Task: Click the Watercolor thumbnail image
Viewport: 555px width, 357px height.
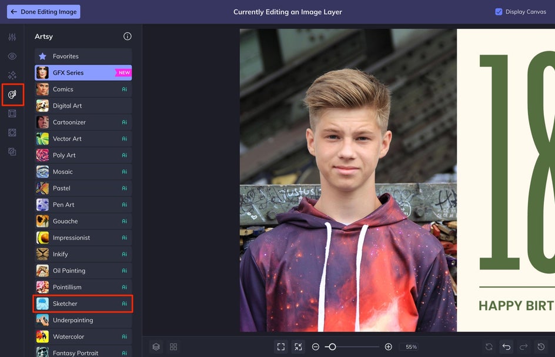Action: [x=42, y=336]
